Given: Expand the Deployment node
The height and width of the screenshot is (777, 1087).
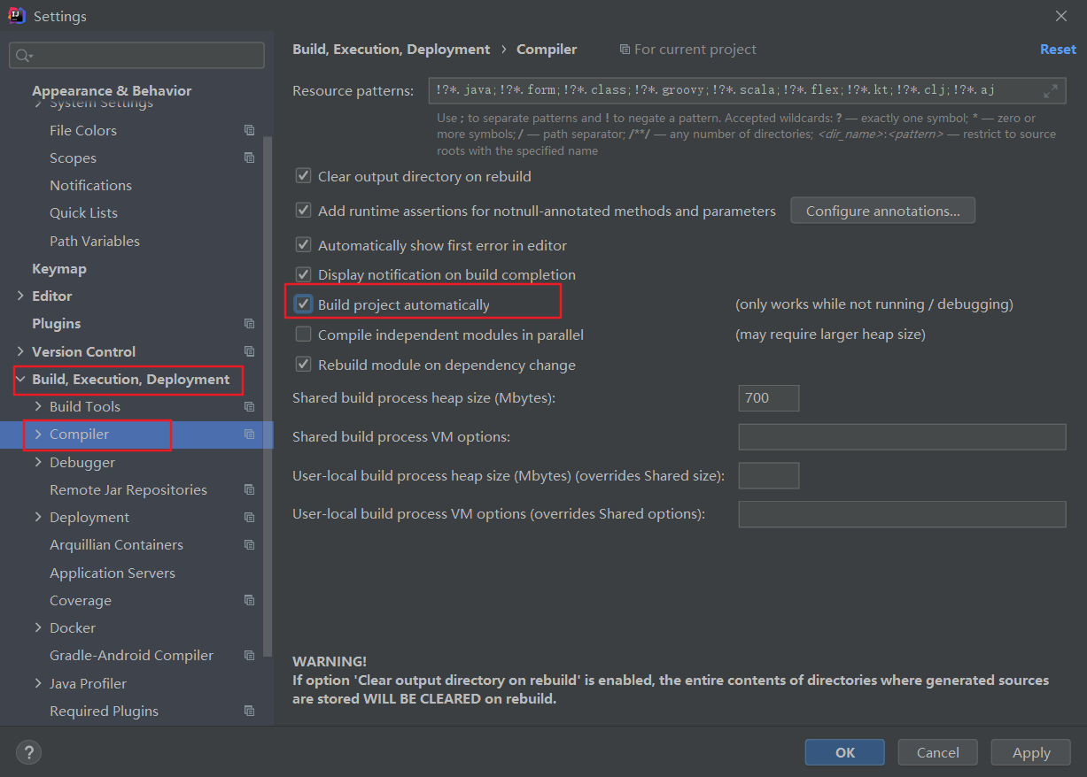Looking at the screenshot, I should point(38,517).
